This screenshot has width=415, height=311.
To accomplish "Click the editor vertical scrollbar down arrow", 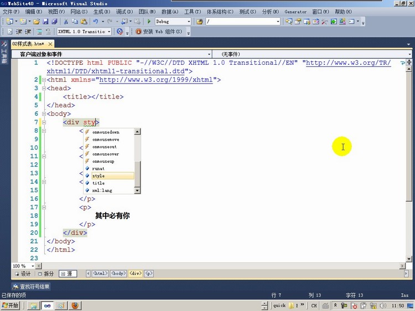I will tap(409, 259).
